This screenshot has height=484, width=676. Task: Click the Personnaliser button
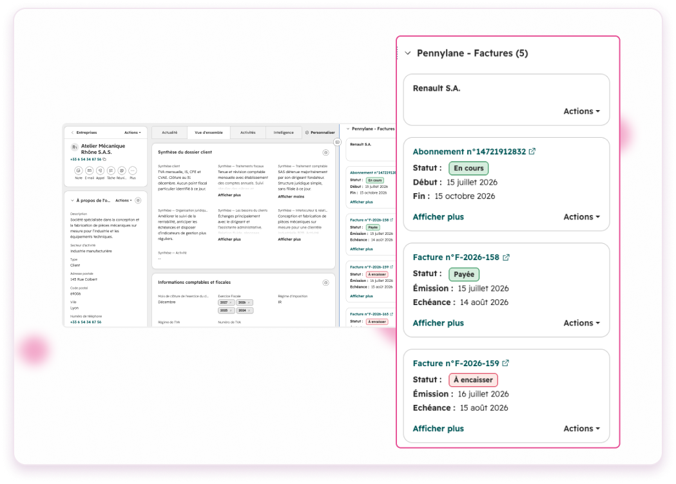[320, 133]
